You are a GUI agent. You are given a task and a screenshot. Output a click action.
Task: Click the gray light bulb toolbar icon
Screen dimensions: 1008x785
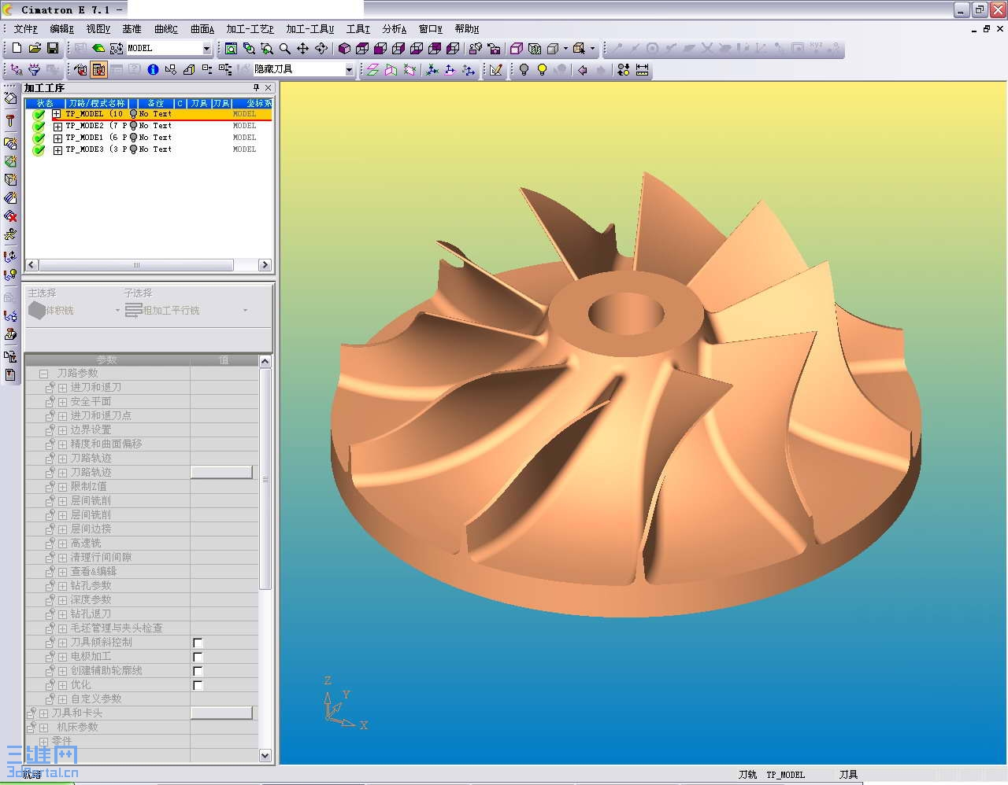[x=524, y=70]
